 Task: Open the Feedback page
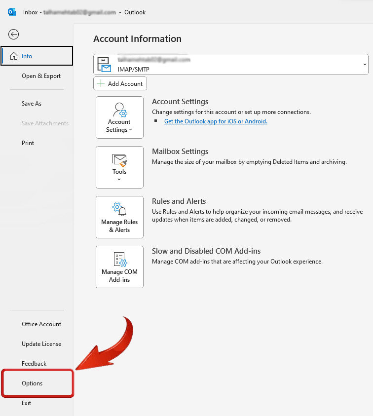34,364
